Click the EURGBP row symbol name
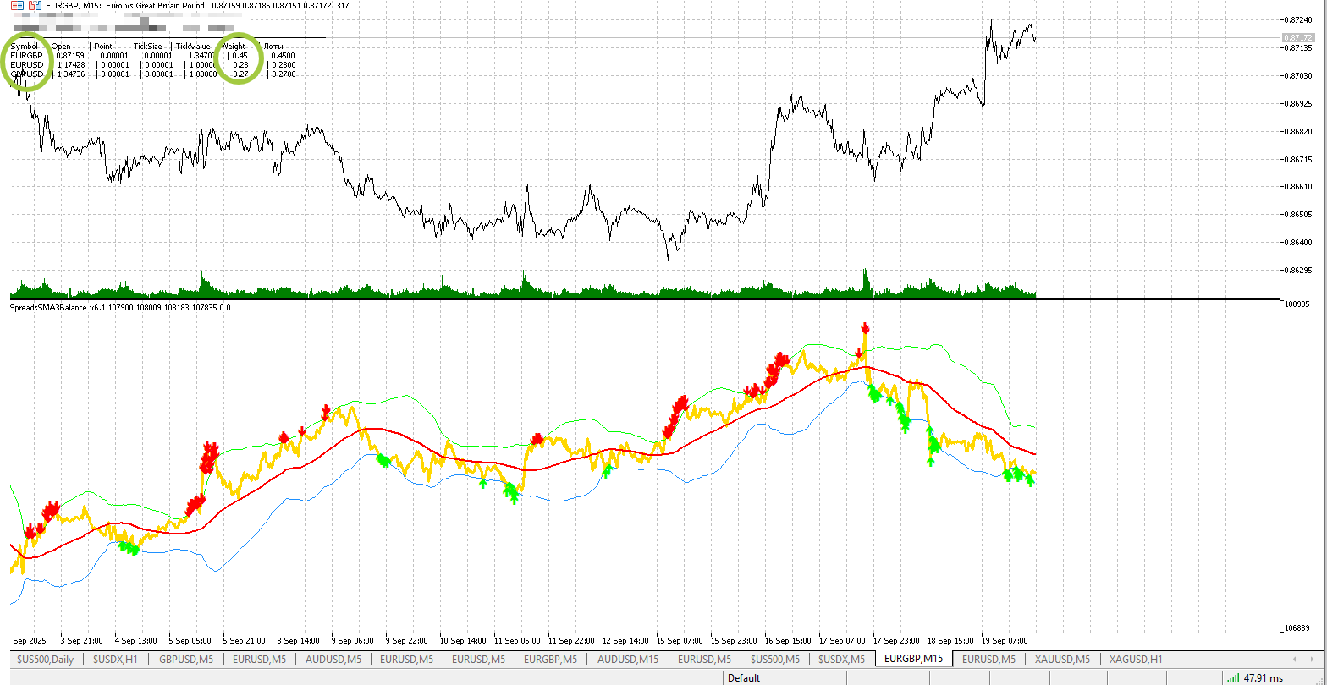Viewport: 1327px width, 685px height. pyautogui.click(x=26, y=55)
